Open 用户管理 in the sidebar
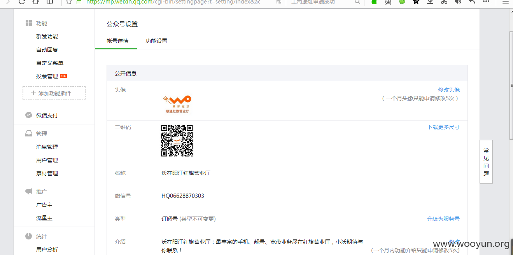Image resolution: width=513 pixels, height=255 pixels. pyautogui.click(x=47, y=160)
